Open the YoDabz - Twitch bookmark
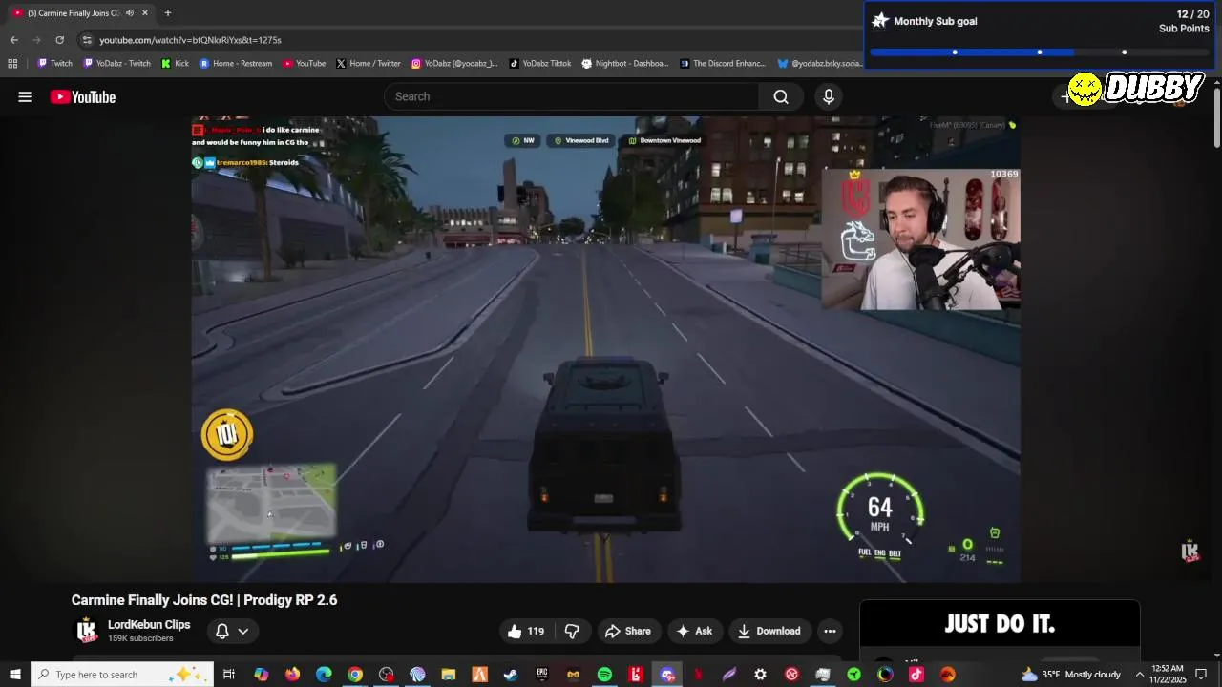Screen dimensions: 1222x687 (117, 64)
